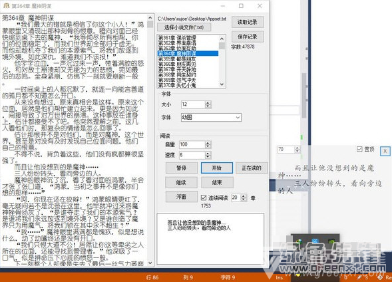Click the chapter list scrollbar thumb
The image size is (392, 282).
[x=222, y=46]
